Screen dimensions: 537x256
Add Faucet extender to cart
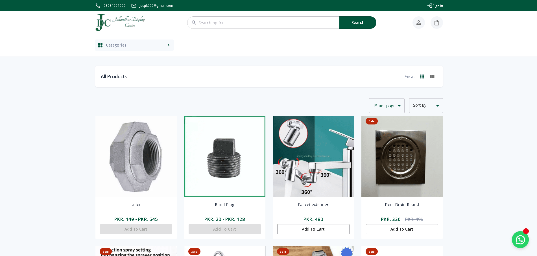(313, 229)
